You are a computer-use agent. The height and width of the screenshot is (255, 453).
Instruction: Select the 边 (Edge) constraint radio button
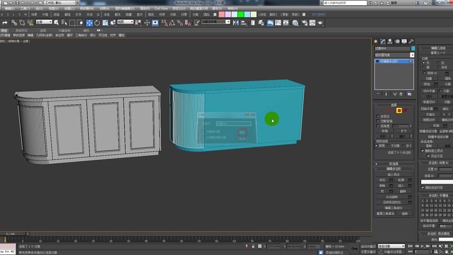click(439, 62)
